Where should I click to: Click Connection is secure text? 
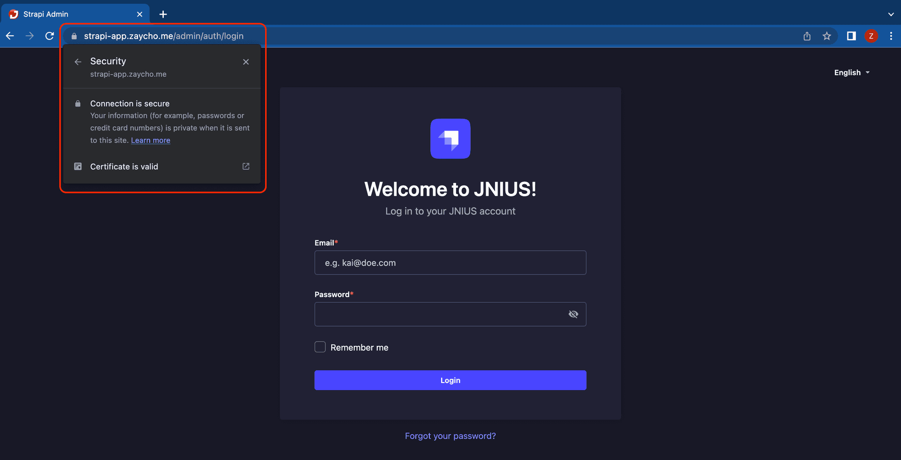[130, 103]
